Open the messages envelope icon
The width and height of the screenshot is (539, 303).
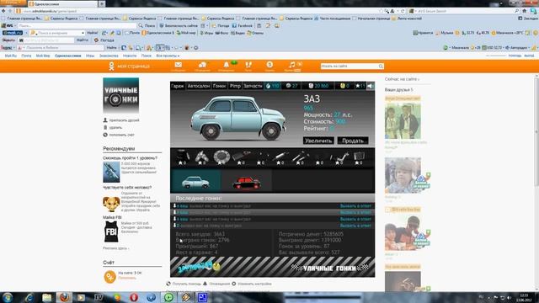(178, 66)
